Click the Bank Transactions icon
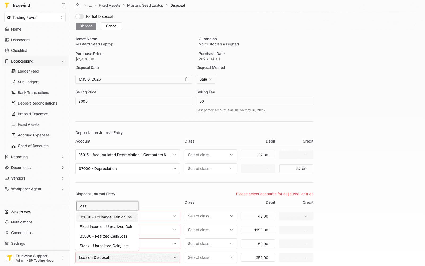 (x=14, y=93)
